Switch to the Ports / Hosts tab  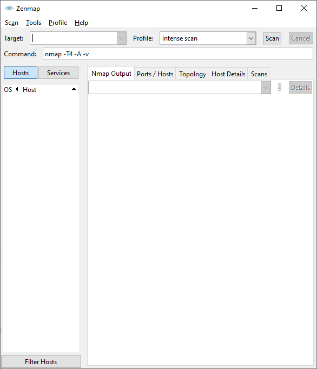click(x=155, y=74)
